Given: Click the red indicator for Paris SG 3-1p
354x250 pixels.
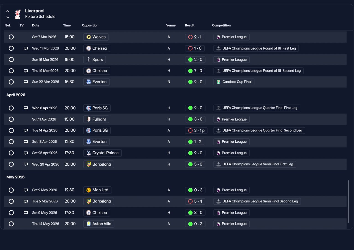Looking at the screenshot, I should pyautogui.click(x=190, y=131).
